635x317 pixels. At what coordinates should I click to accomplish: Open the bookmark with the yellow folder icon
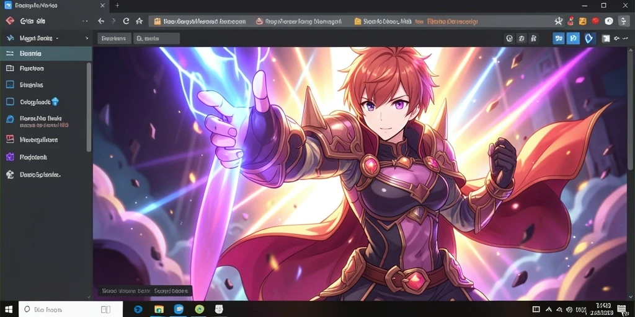pyautogui.click(x=383, y=22)
